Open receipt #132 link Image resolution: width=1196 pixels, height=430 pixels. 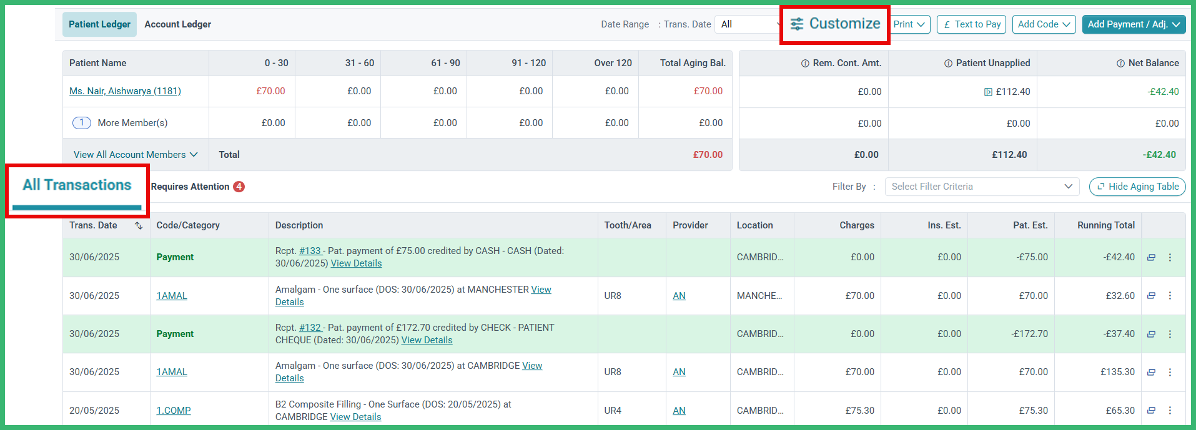[310, 328]
